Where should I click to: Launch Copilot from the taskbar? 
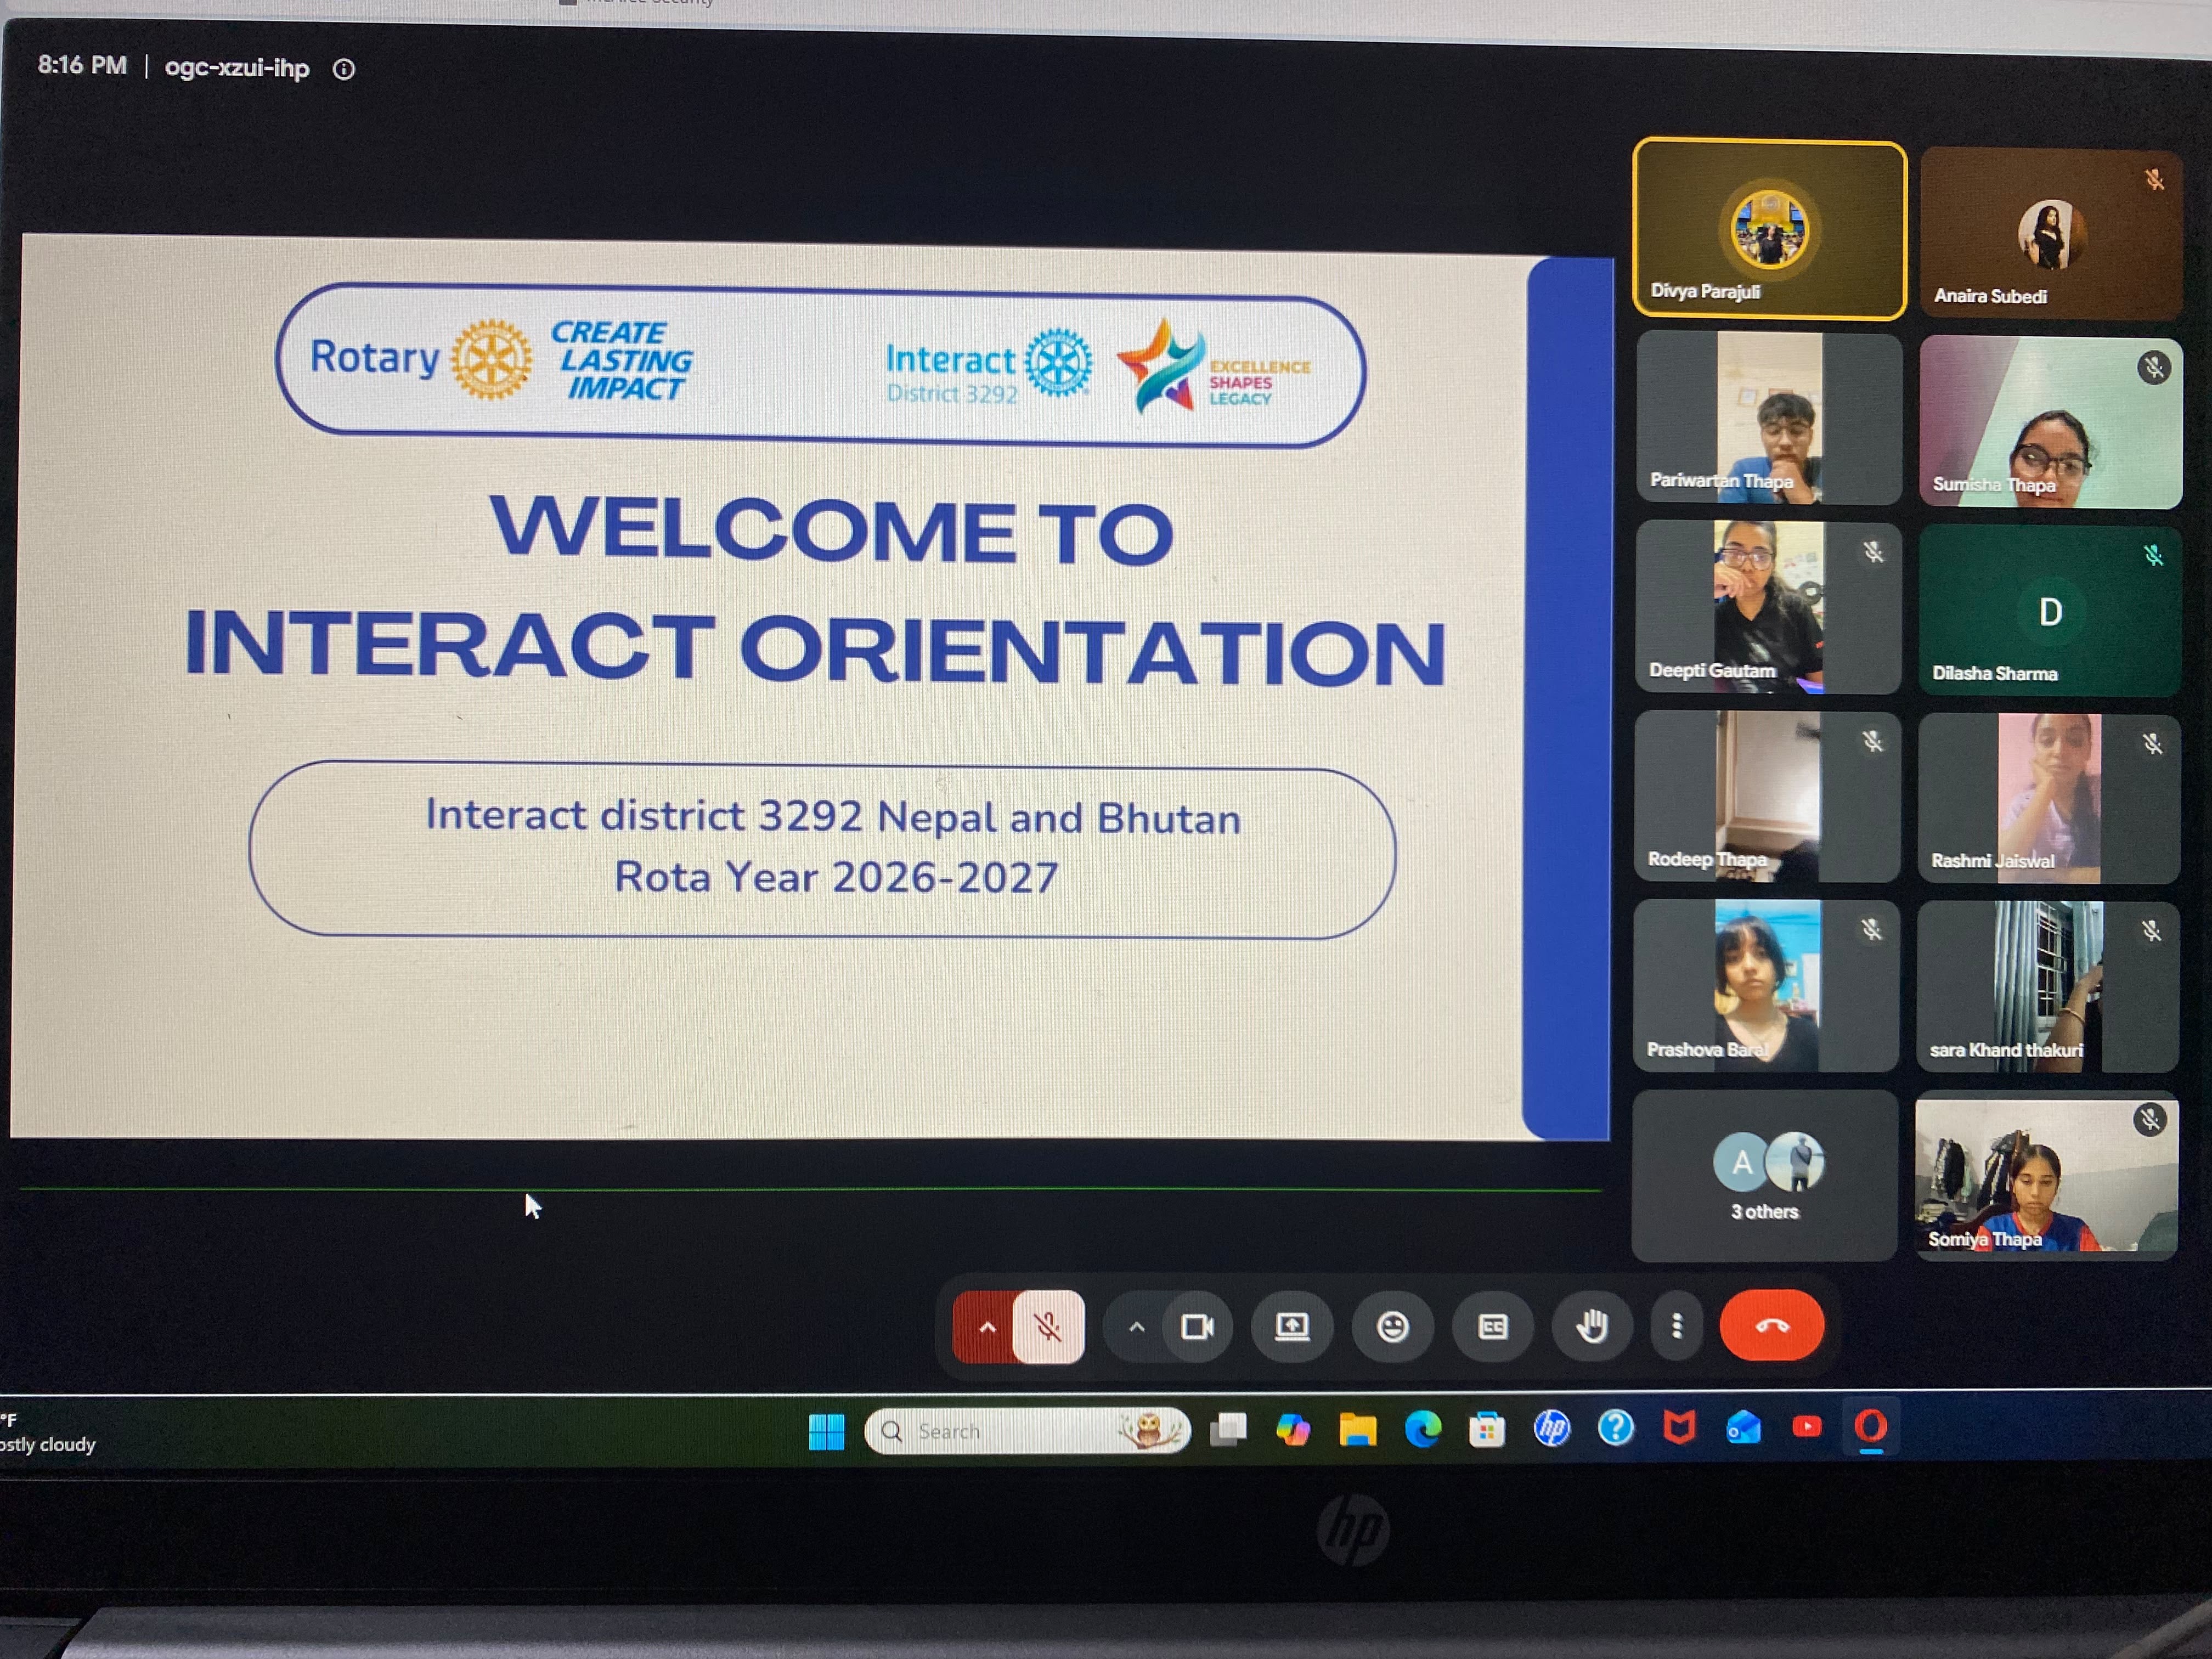click(x=1293, y=1430)
